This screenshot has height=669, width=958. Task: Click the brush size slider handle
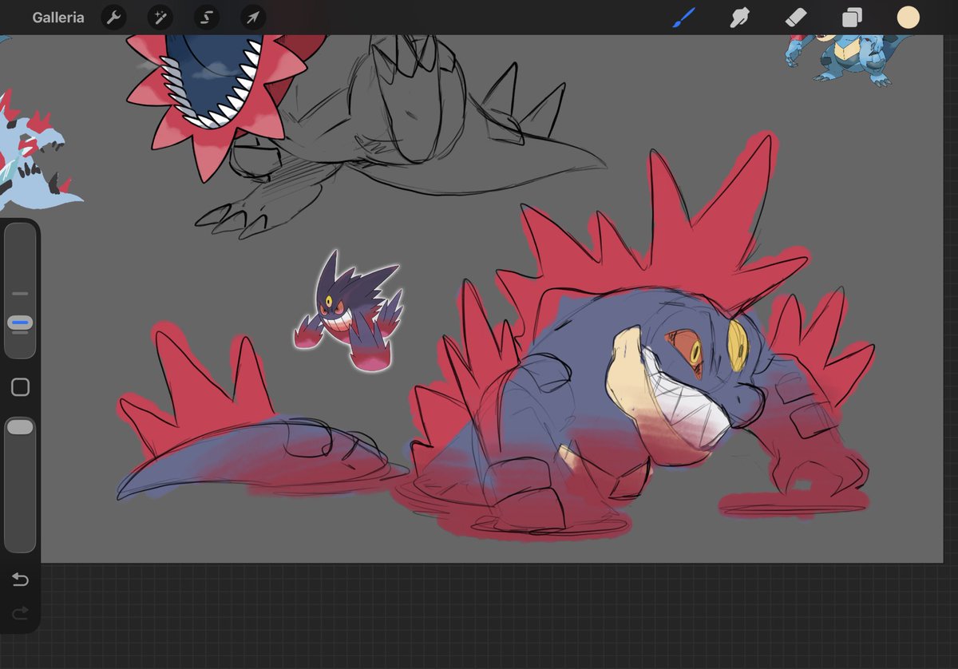tap(21, 323)
